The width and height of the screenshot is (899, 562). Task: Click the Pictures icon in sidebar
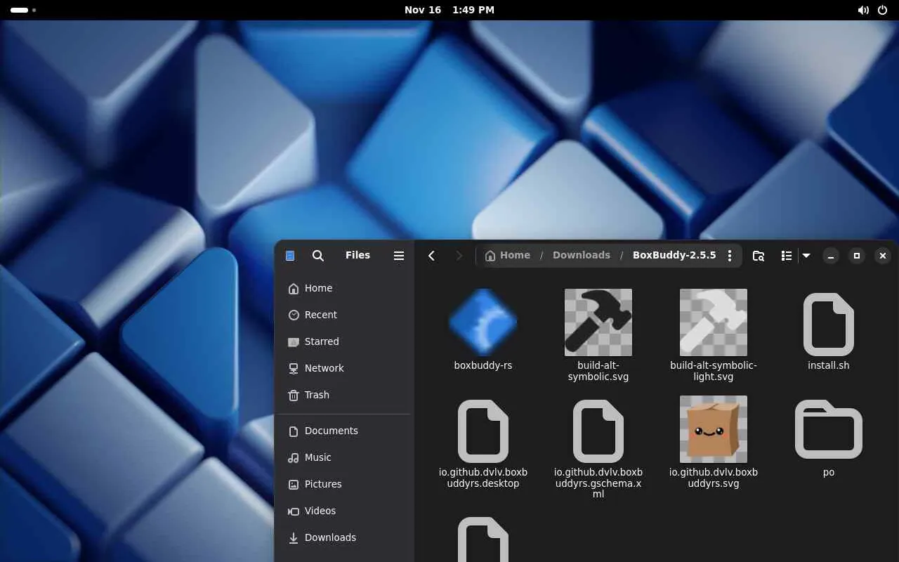294,485
